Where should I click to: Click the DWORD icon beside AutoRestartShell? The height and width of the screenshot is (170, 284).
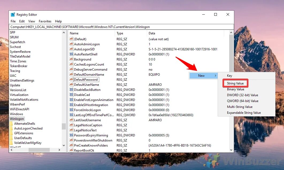(71, 54)
